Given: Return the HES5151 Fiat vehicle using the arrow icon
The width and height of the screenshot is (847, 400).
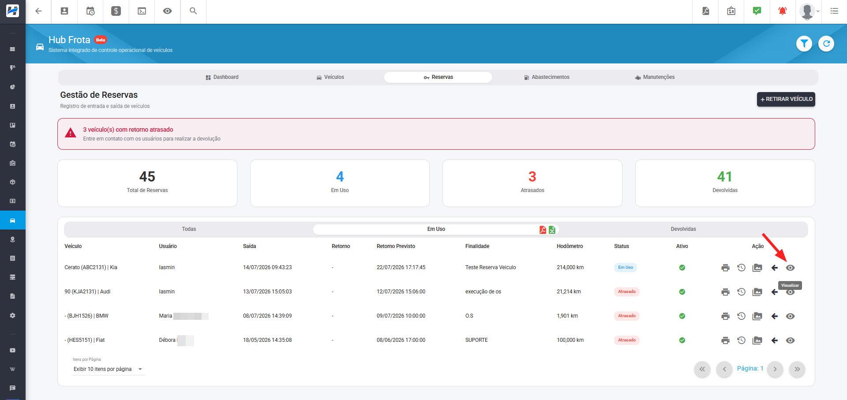Looking at the screenshot, I should (775, 341).
